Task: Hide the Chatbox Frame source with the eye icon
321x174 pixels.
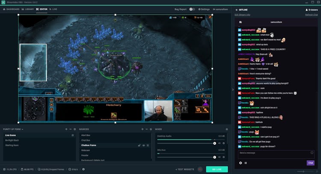Action: pyautogui.click(x=144, y=145)
